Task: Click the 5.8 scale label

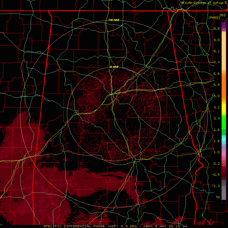Action: (217, 85)
